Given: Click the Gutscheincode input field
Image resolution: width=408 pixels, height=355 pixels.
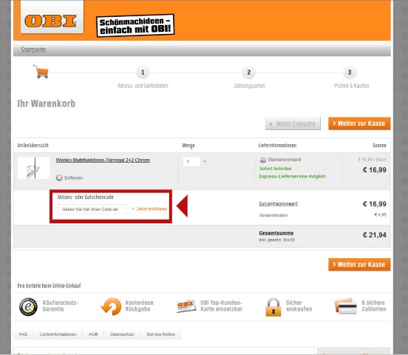Looking at the screenshot, I should click(x=92, y=209).
